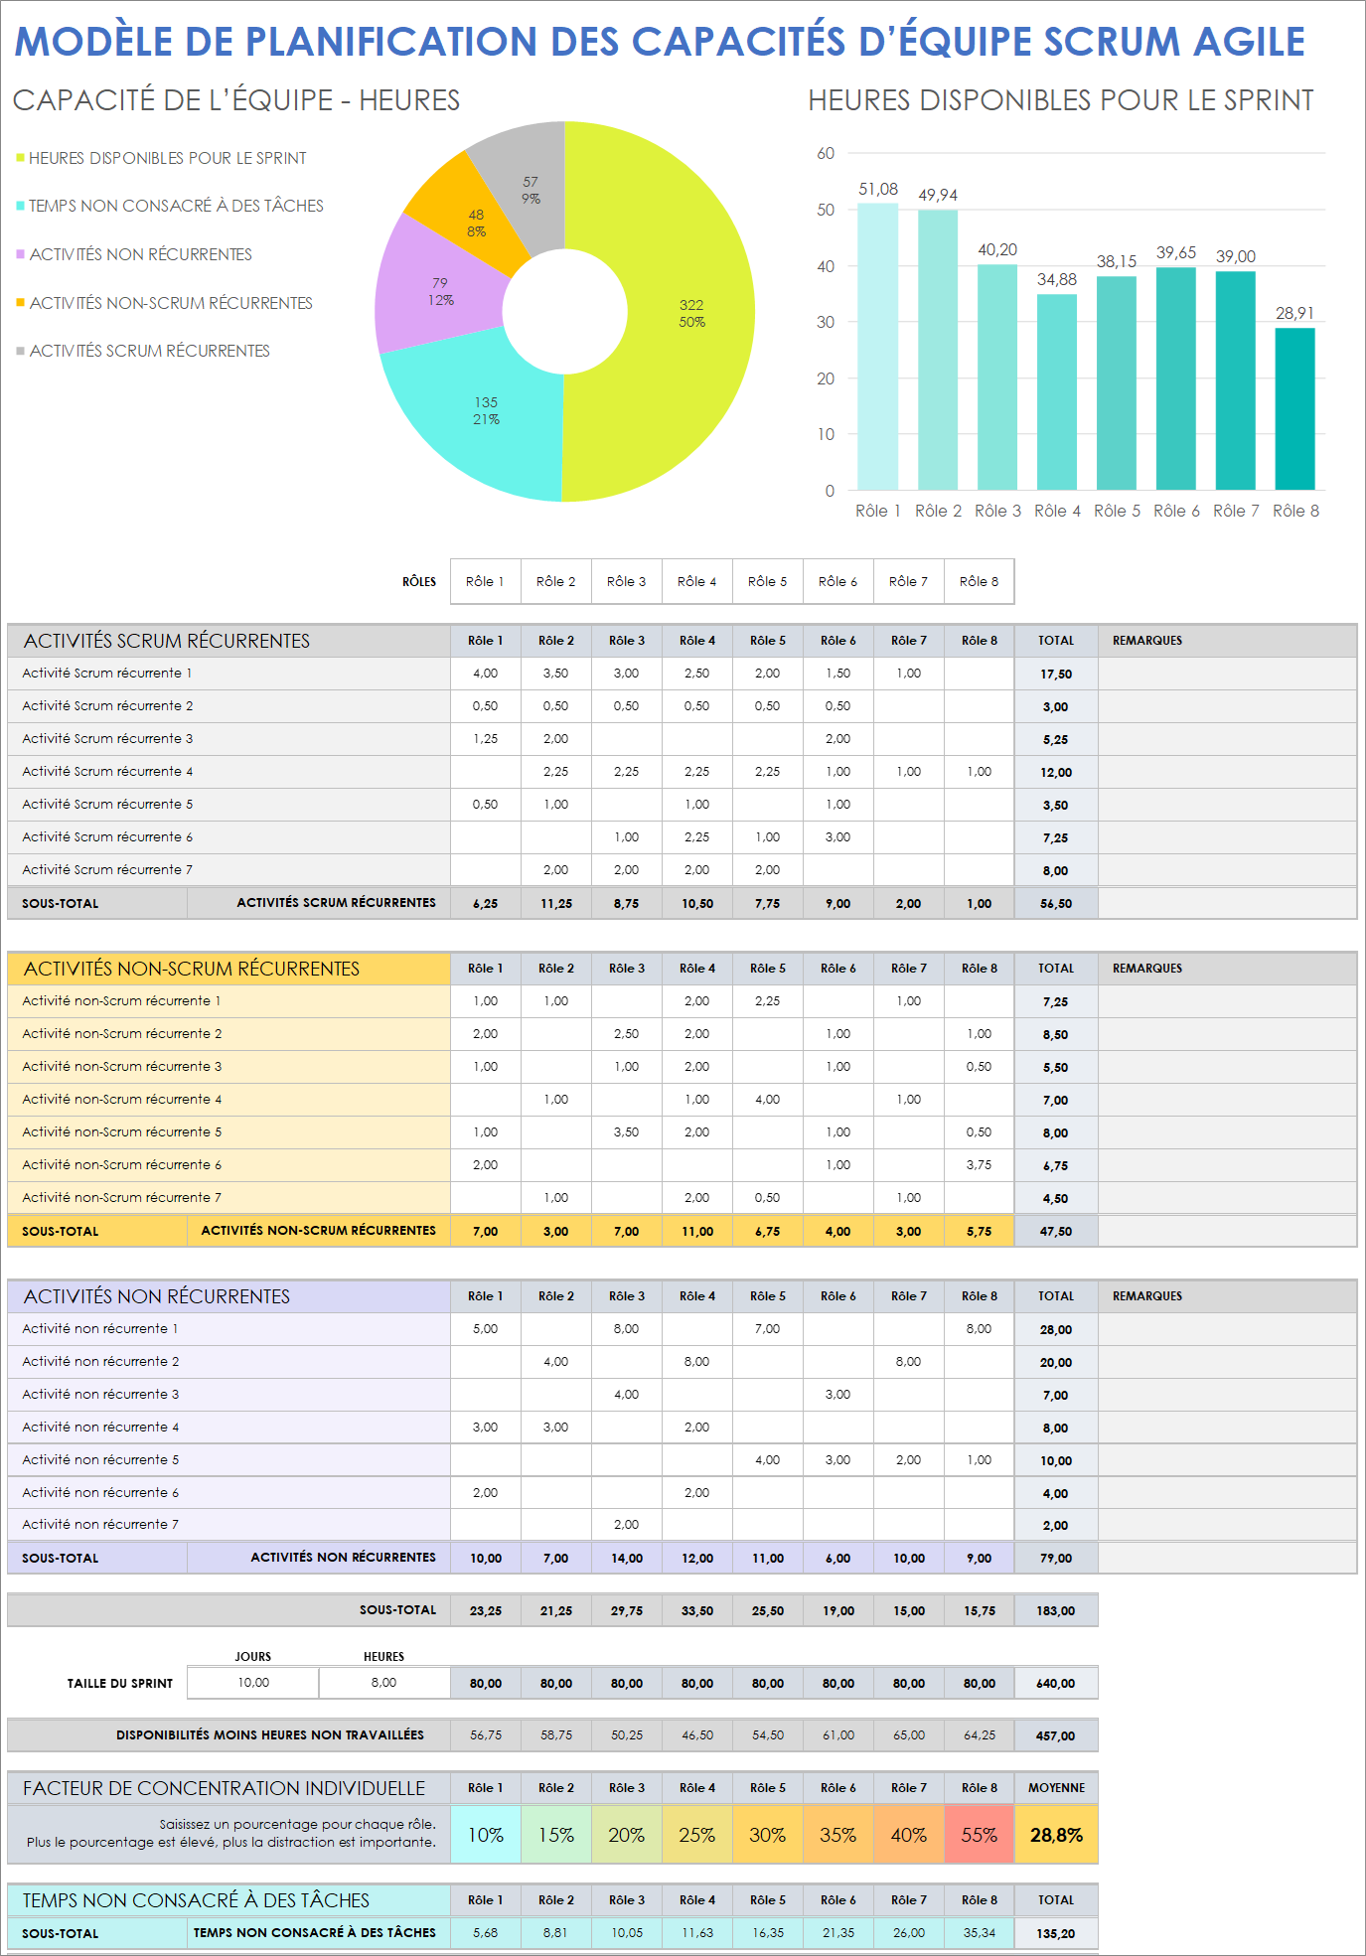The height and width of the screenshot is (1956, 1366).
Task: Select the CAPACITÉ DE L'ÉQUIPE - HEURES chart heading
Action: tap(236, 100)
